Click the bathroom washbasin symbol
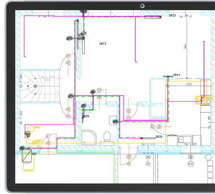 (x=113, y=121)
